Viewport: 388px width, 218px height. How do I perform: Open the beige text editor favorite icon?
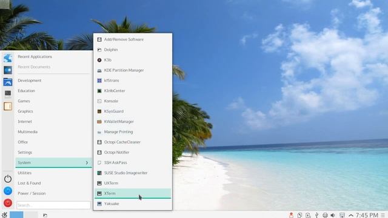pyautogui.click(x=8, y=107)
